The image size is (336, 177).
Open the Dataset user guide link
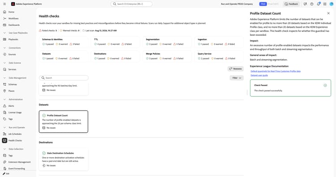[259, 75]
